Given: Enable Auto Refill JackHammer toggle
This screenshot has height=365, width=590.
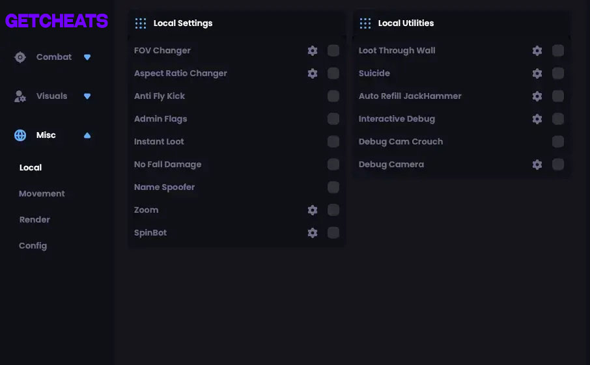Looking at the screenshot, I should (557, 96).
